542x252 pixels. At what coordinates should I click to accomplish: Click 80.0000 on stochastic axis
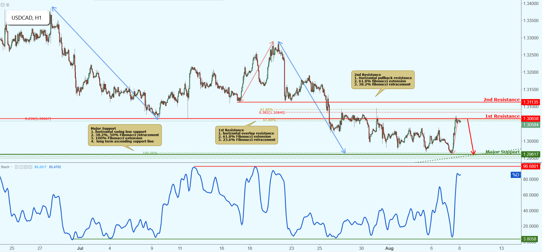tap(531, 179)
